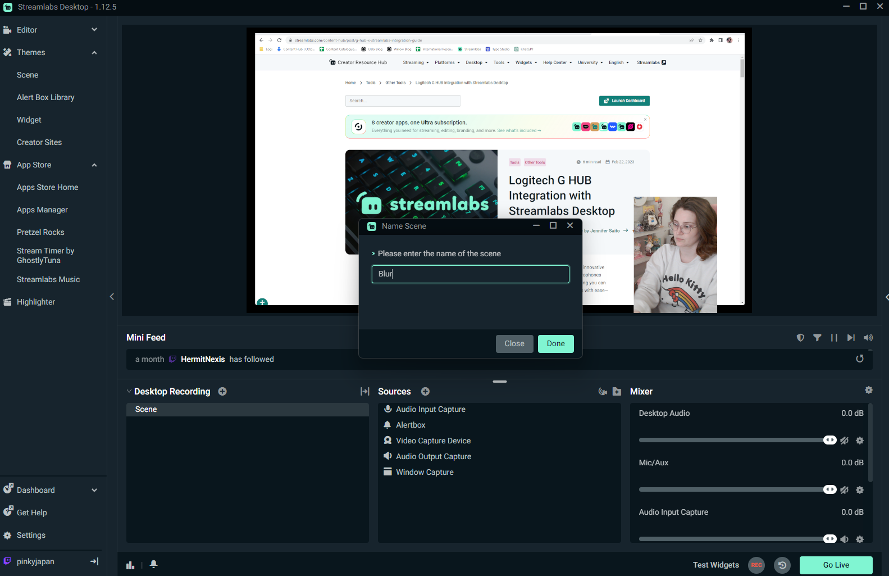Open the performance stats bar chart icon

coord(130,565)
